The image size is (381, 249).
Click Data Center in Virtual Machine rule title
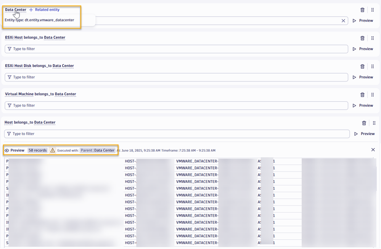pyautogui.click(x=65, y=94)
